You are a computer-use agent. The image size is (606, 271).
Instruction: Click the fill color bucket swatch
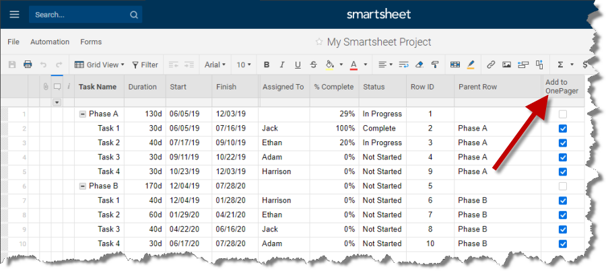(330, 65)
